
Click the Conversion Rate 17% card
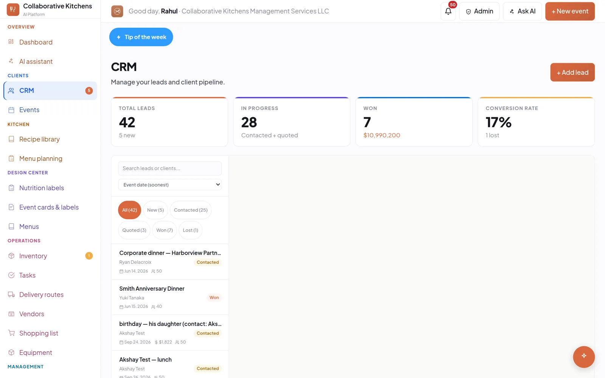pos(536,122)
